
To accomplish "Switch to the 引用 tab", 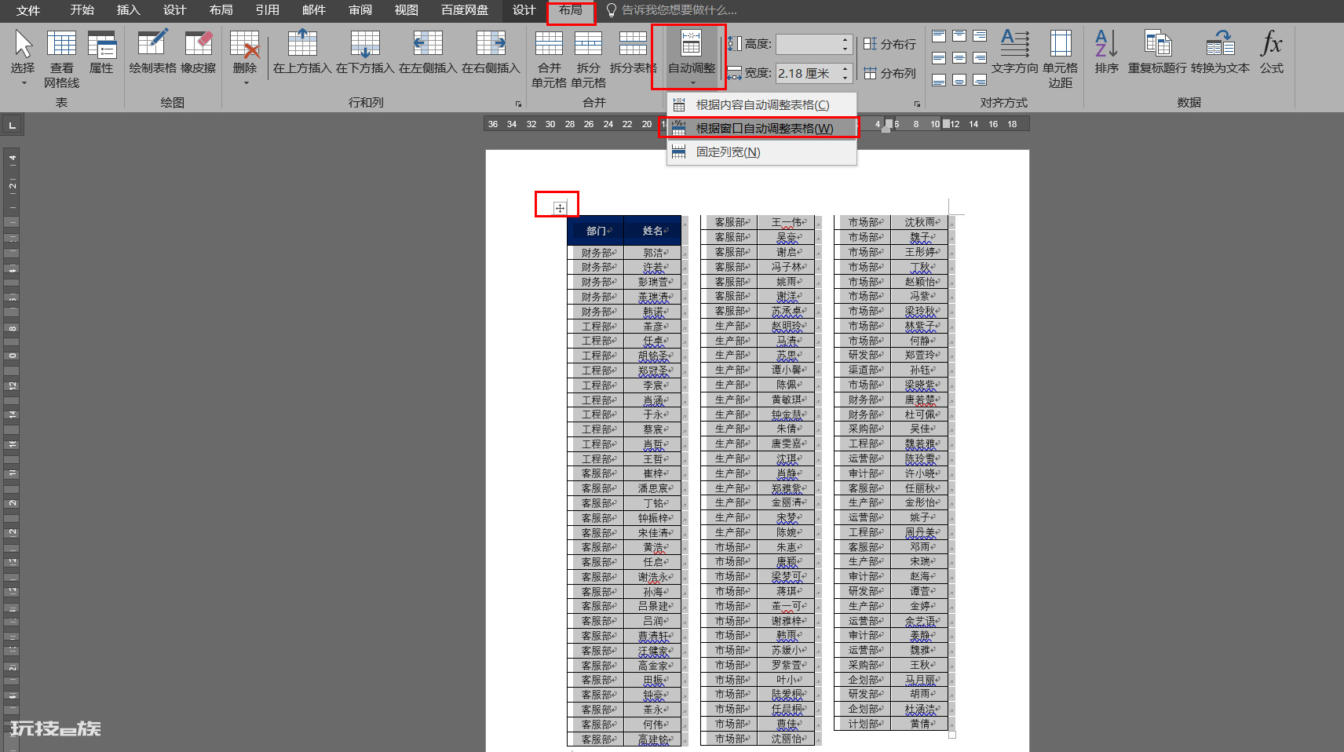I will pos(267,10).
